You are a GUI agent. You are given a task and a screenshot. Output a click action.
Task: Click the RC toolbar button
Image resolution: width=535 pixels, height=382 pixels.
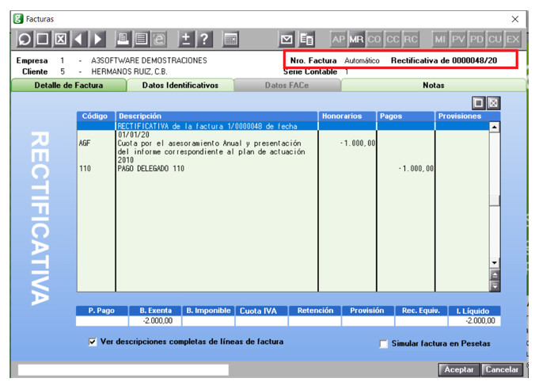coord(411,39)
